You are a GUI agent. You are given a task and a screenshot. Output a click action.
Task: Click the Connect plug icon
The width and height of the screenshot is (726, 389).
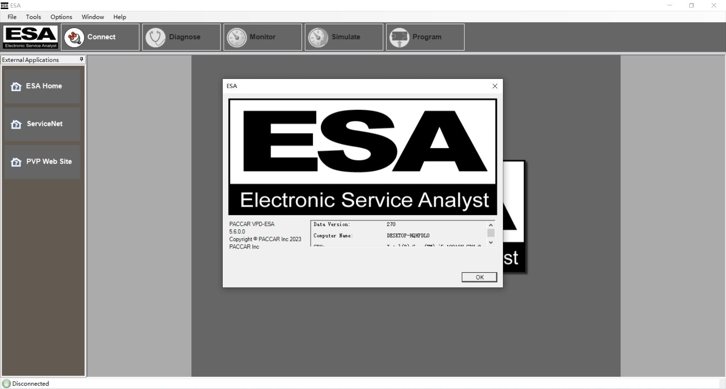(74, 37)
